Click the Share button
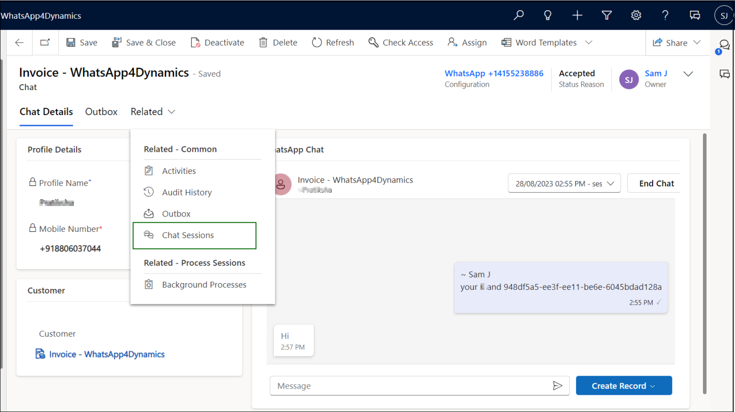This screenshot has width=735, height=412. click(670, 43)
